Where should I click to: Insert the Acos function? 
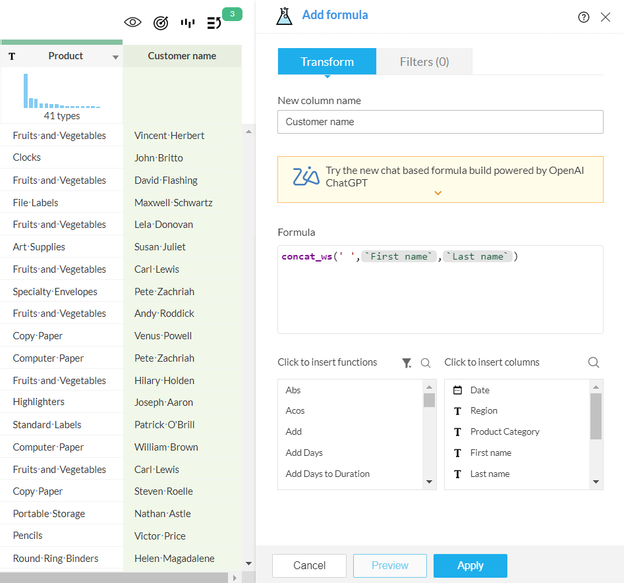(295, 410)
